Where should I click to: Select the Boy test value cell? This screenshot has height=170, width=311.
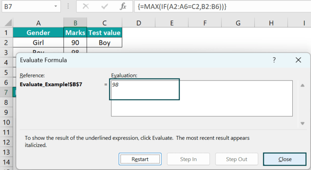pos(104,43)
